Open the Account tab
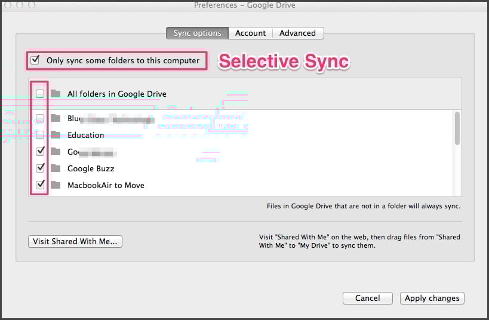This screenshot has height=320, width=489. tap(250, 33)
